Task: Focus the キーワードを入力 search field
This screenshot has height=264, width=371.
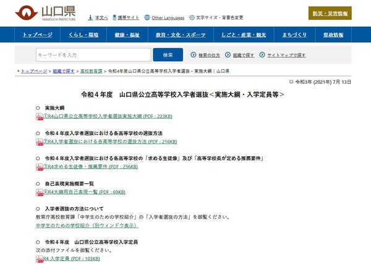Action: point(93,55)
